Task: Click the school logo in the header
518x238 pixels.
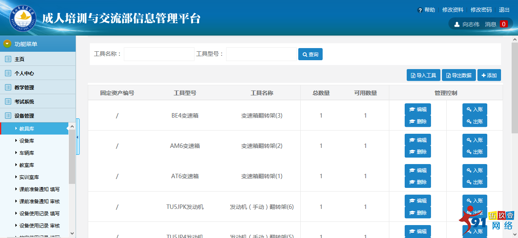Action: [23, 18]
